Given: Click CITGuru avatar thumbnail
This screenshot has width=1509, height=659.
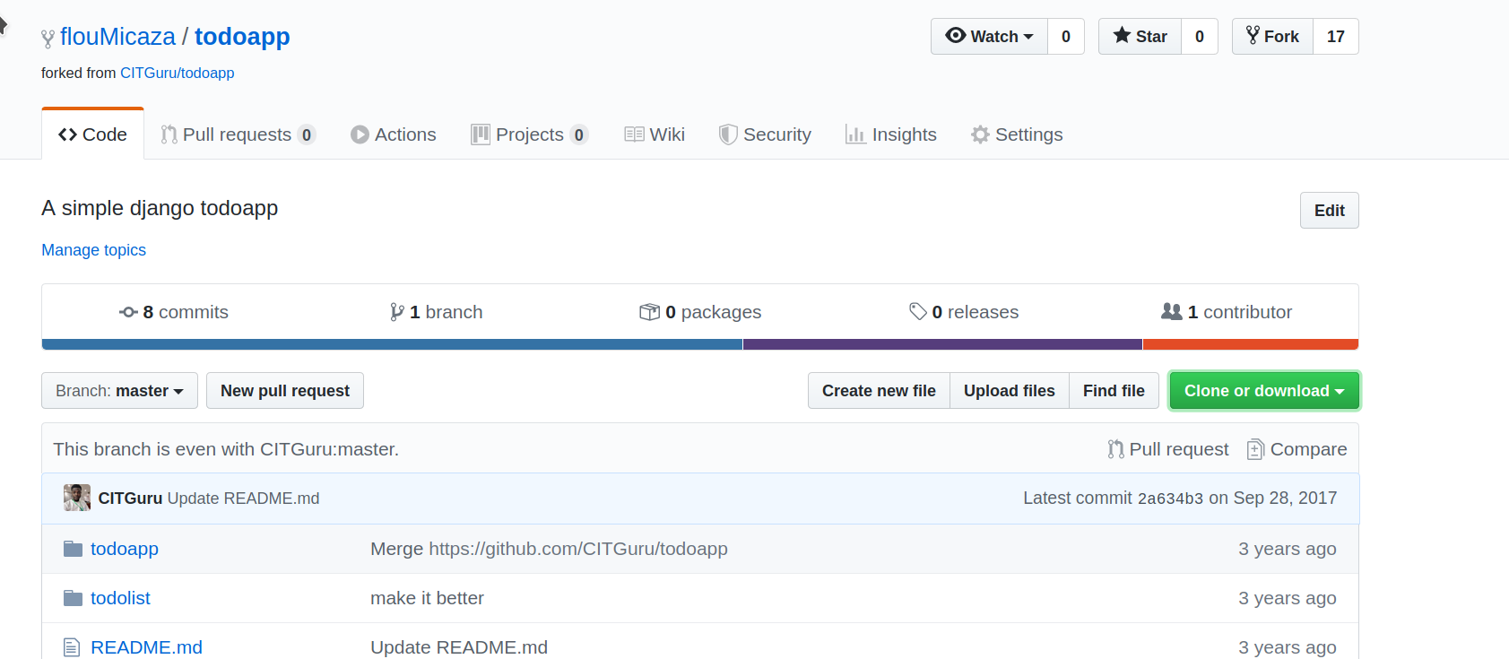Looking at the screenshot, I should 77,498.
